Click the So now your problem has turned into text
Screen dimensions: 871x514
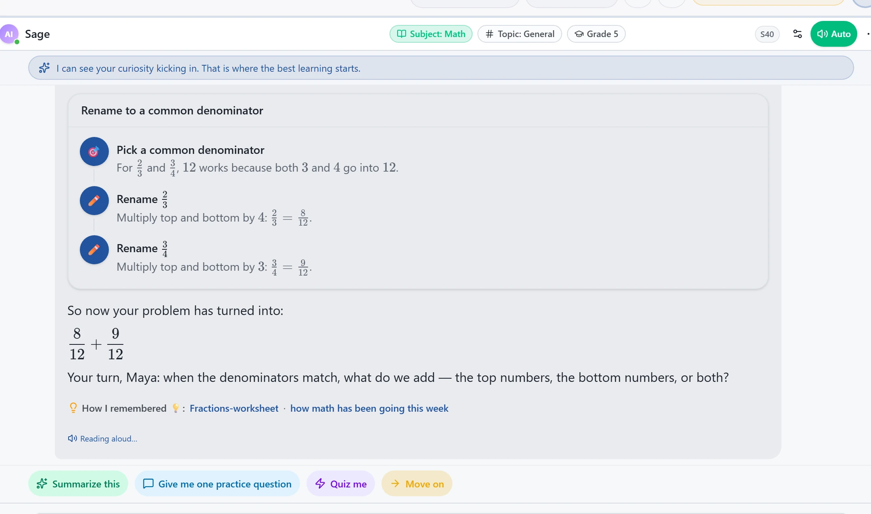[x=175, y=311]
